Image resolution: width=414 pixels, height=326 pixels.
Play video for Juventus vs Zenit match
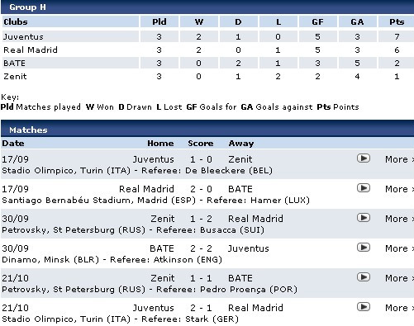(x=364, y=158)
